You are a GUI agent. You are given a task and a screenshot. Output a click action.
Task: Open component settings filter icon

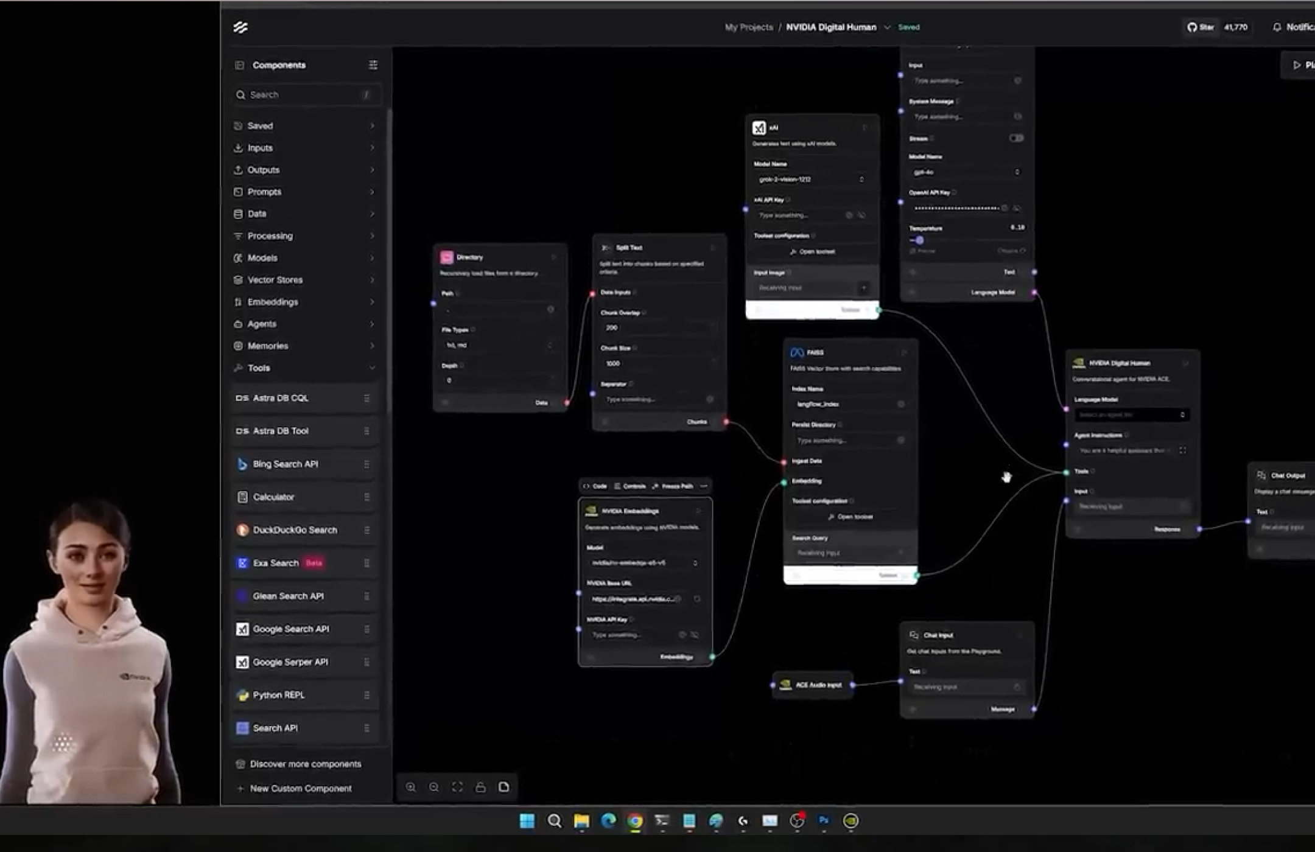point(373,65)
